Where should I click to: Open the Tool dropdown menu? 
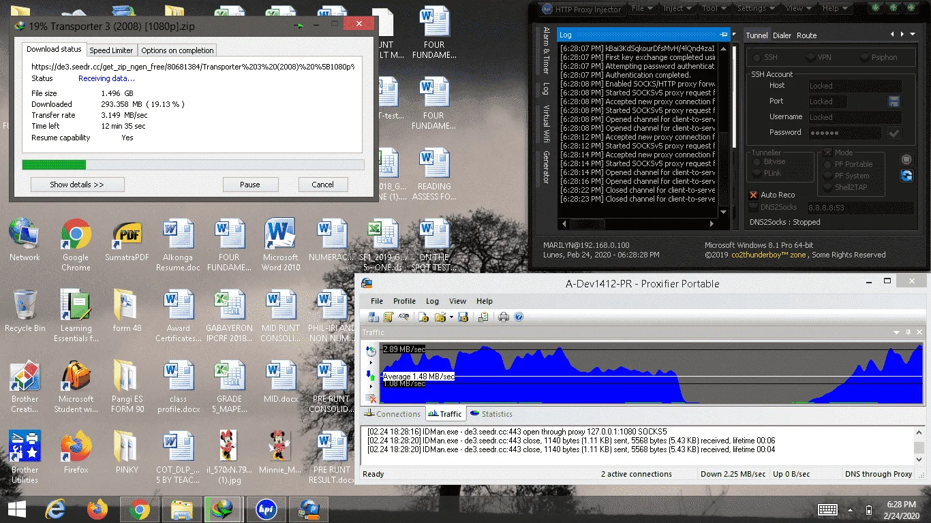point(714,9)
